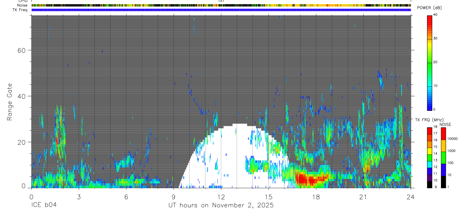Image resolution: width=462 pixels, height=213 pixels.
Task: Click the x-axis tick label '15'
Action: [268, 197]
